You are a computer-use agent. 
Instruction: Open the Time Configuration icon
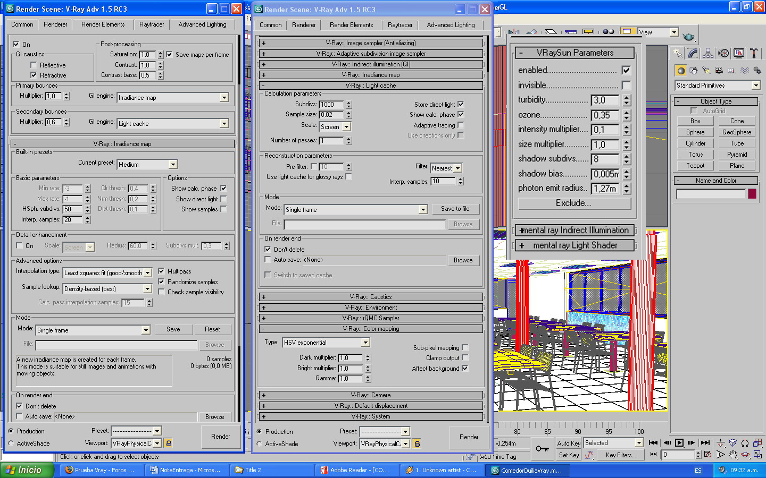pyautogui.click(x=707, y=455)
